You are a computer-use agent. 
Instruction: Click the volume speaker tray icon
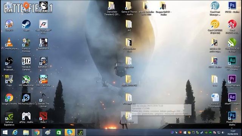(x=223, y=133)
